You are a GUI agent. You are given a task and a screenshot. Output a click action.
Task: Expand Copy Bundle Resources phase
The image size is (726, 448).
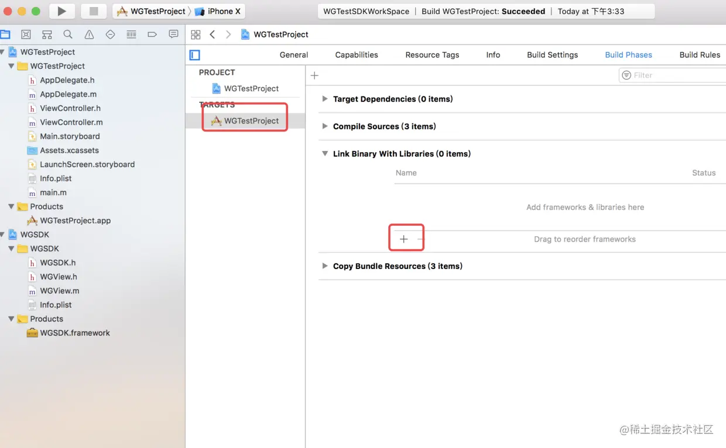click(325, 266)
